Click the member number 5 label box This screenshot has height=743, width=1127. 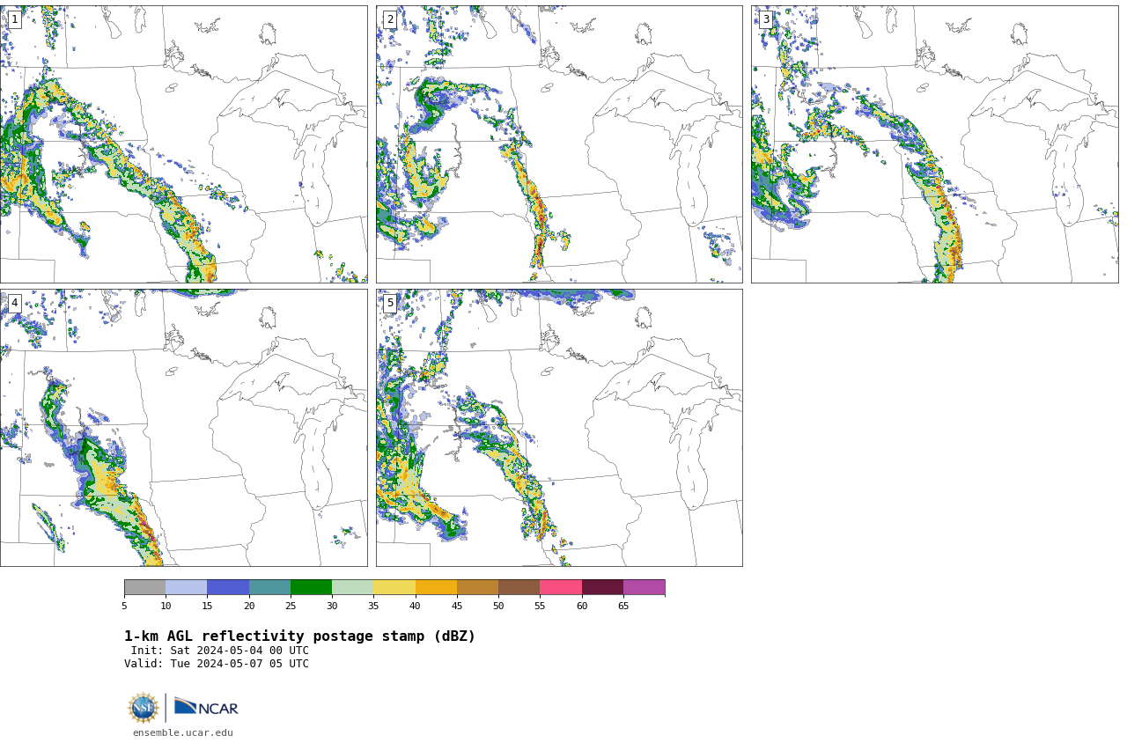pyautogui.click(x=390, y=303)
